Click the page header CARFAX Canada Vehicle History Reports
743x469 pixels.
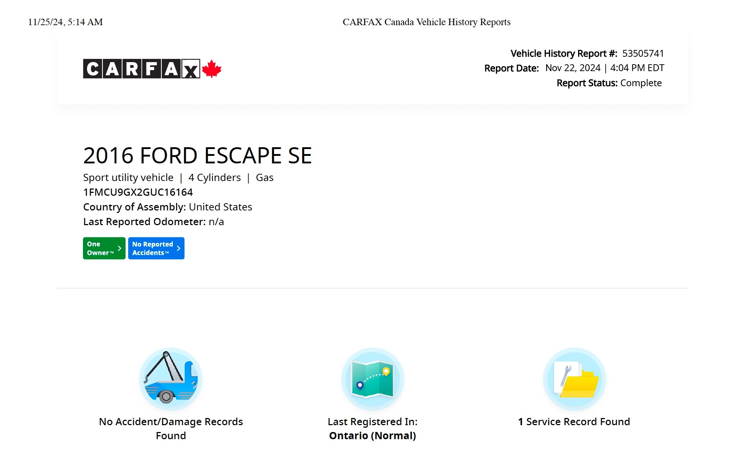point(426,22)
